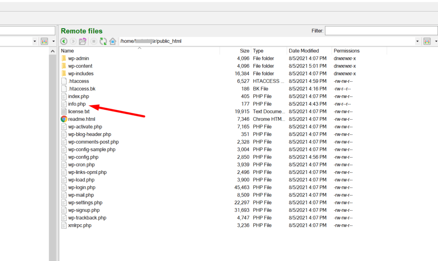438x261 pixels.
Task: Click the file icon beside index.php
Action: pyautogui.click(x=64, y=96)
